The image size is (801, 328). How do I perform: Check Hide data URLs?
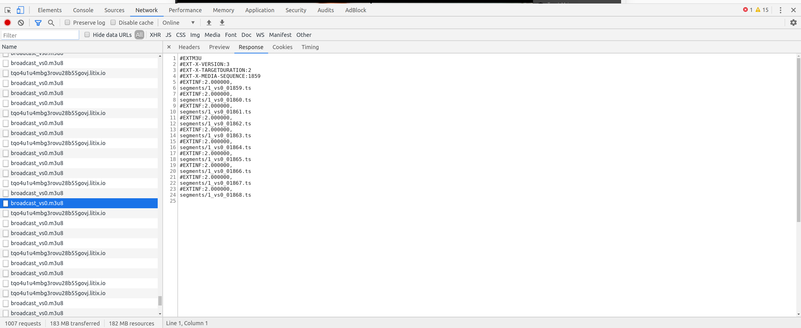pos(87,35)
